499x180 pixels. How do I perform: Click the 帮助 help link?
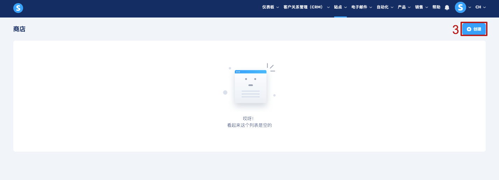point(436,7)
